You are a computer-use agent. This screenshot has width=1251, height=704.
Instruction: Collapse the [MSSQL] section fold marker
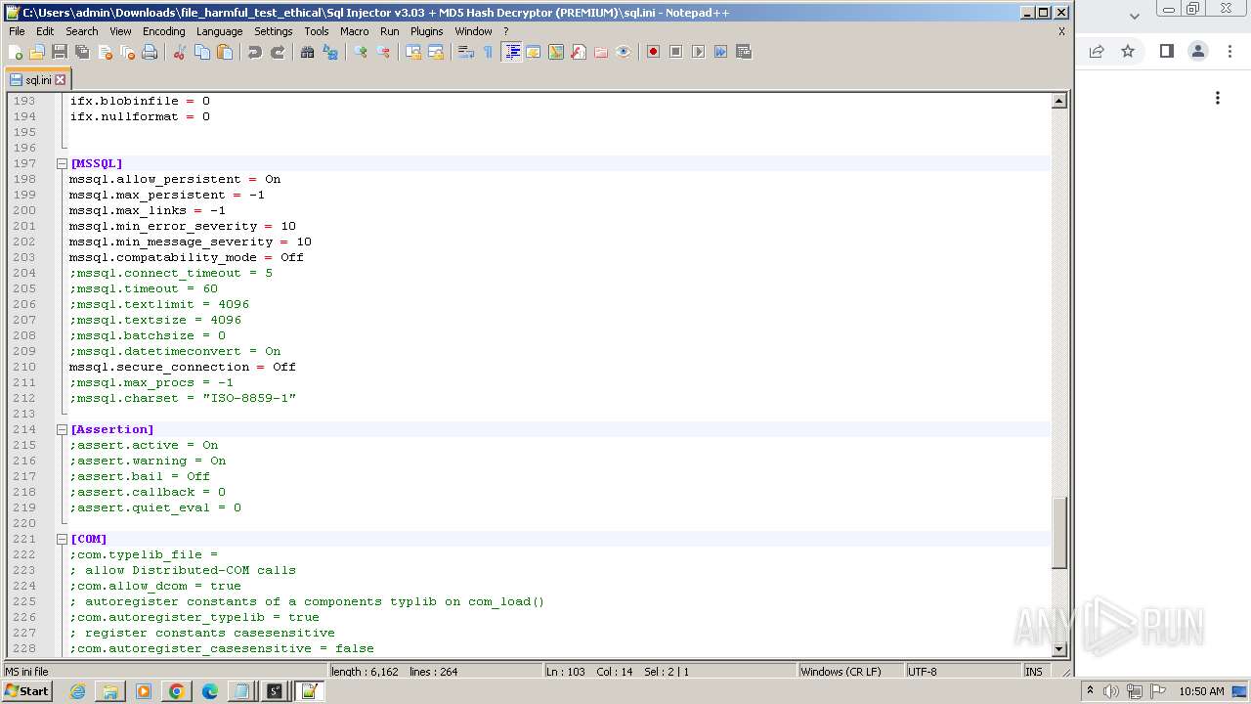click(62, 163)
